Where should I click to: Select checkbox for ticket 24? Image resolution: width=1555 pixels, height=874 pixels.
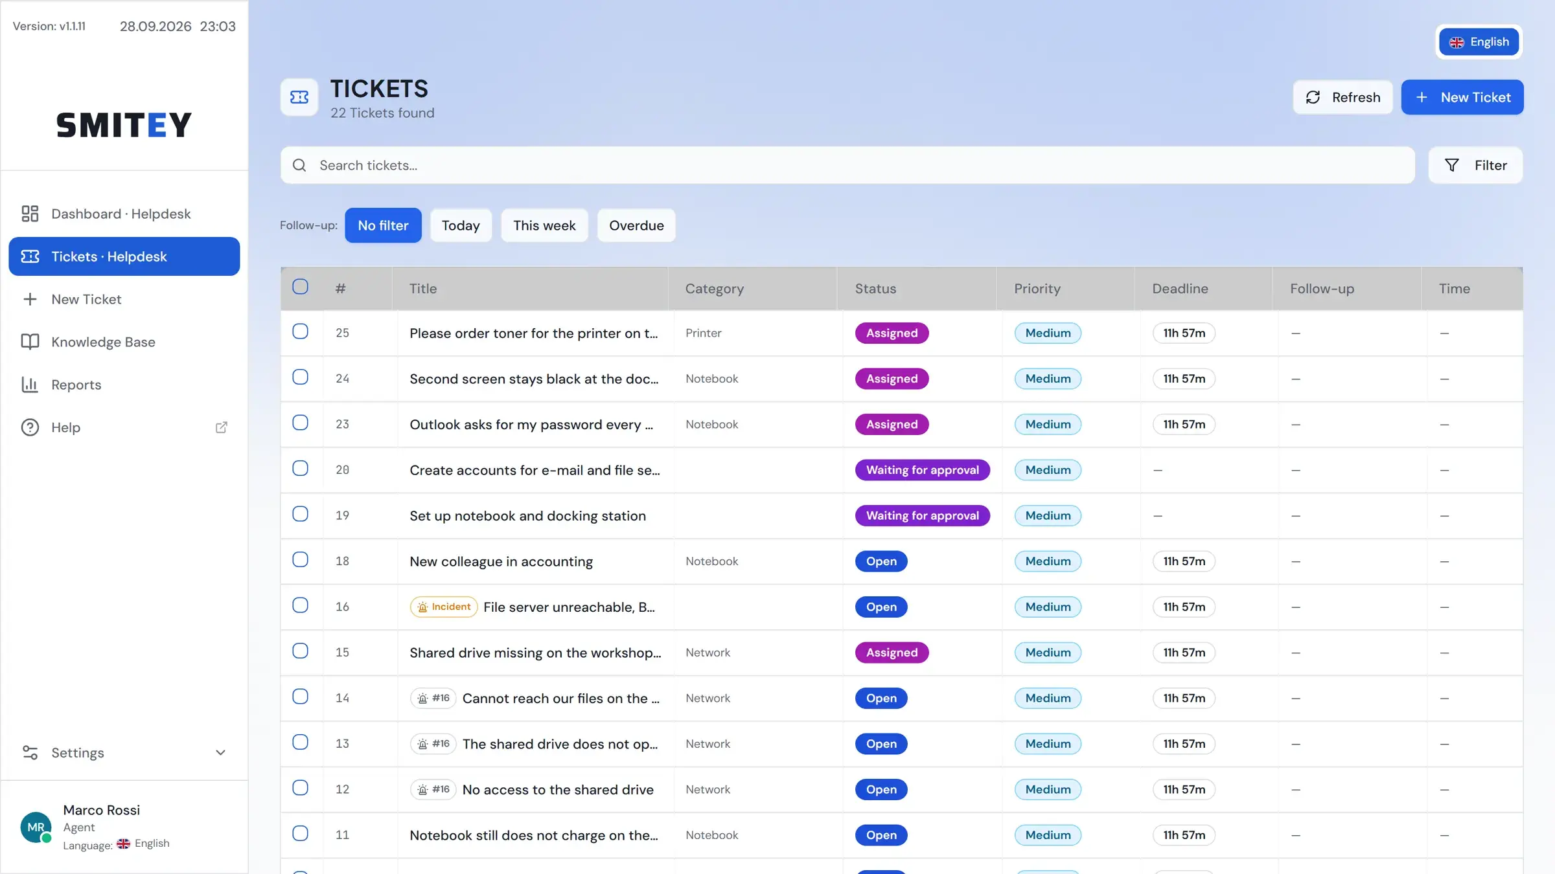300,377
